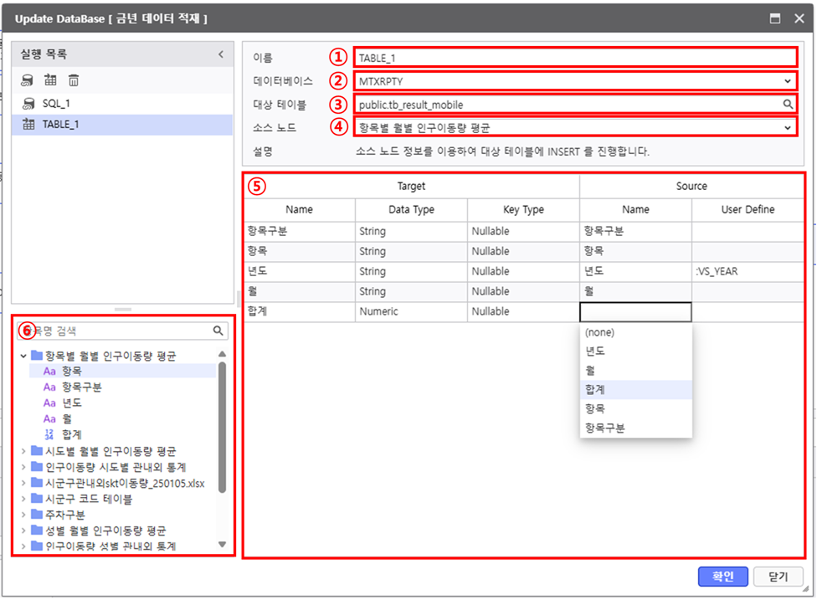Expand the 시군구 코드 테이블 folder

click(x=23, y=500)
